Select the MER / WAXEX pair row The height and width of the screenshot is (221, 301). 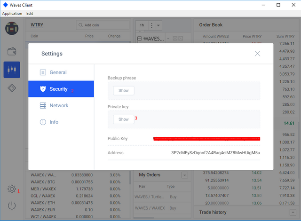coord(78,189)
